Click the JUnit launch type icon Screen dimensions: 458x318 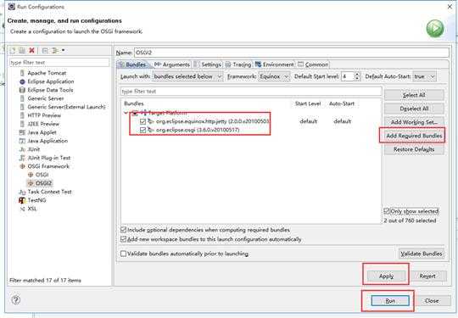tap(22, 149)
